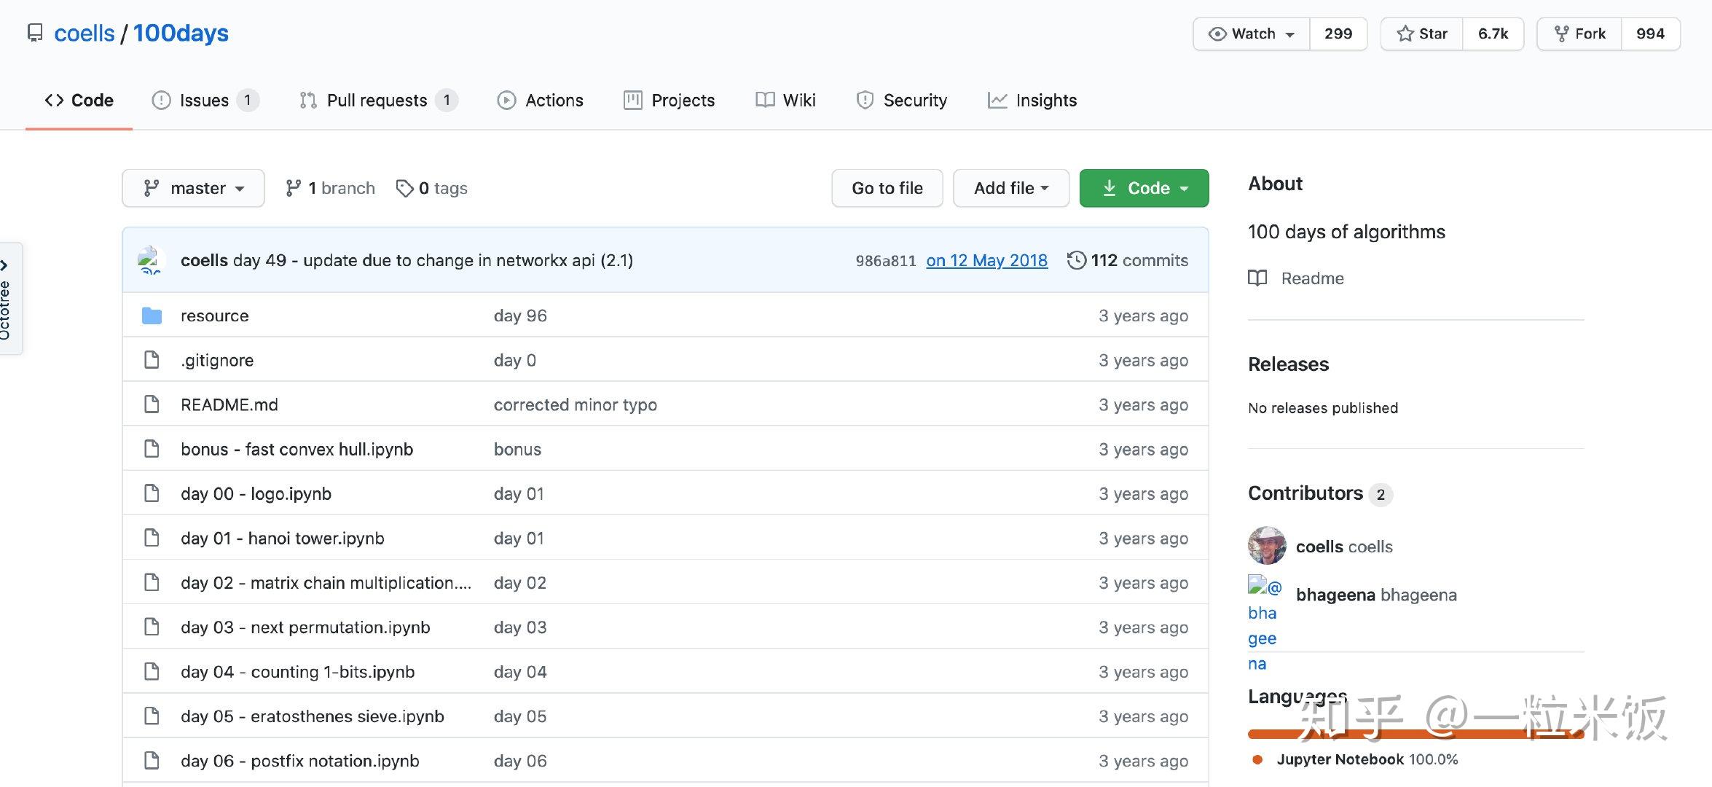Click the Go to file button

coord(887,188)
